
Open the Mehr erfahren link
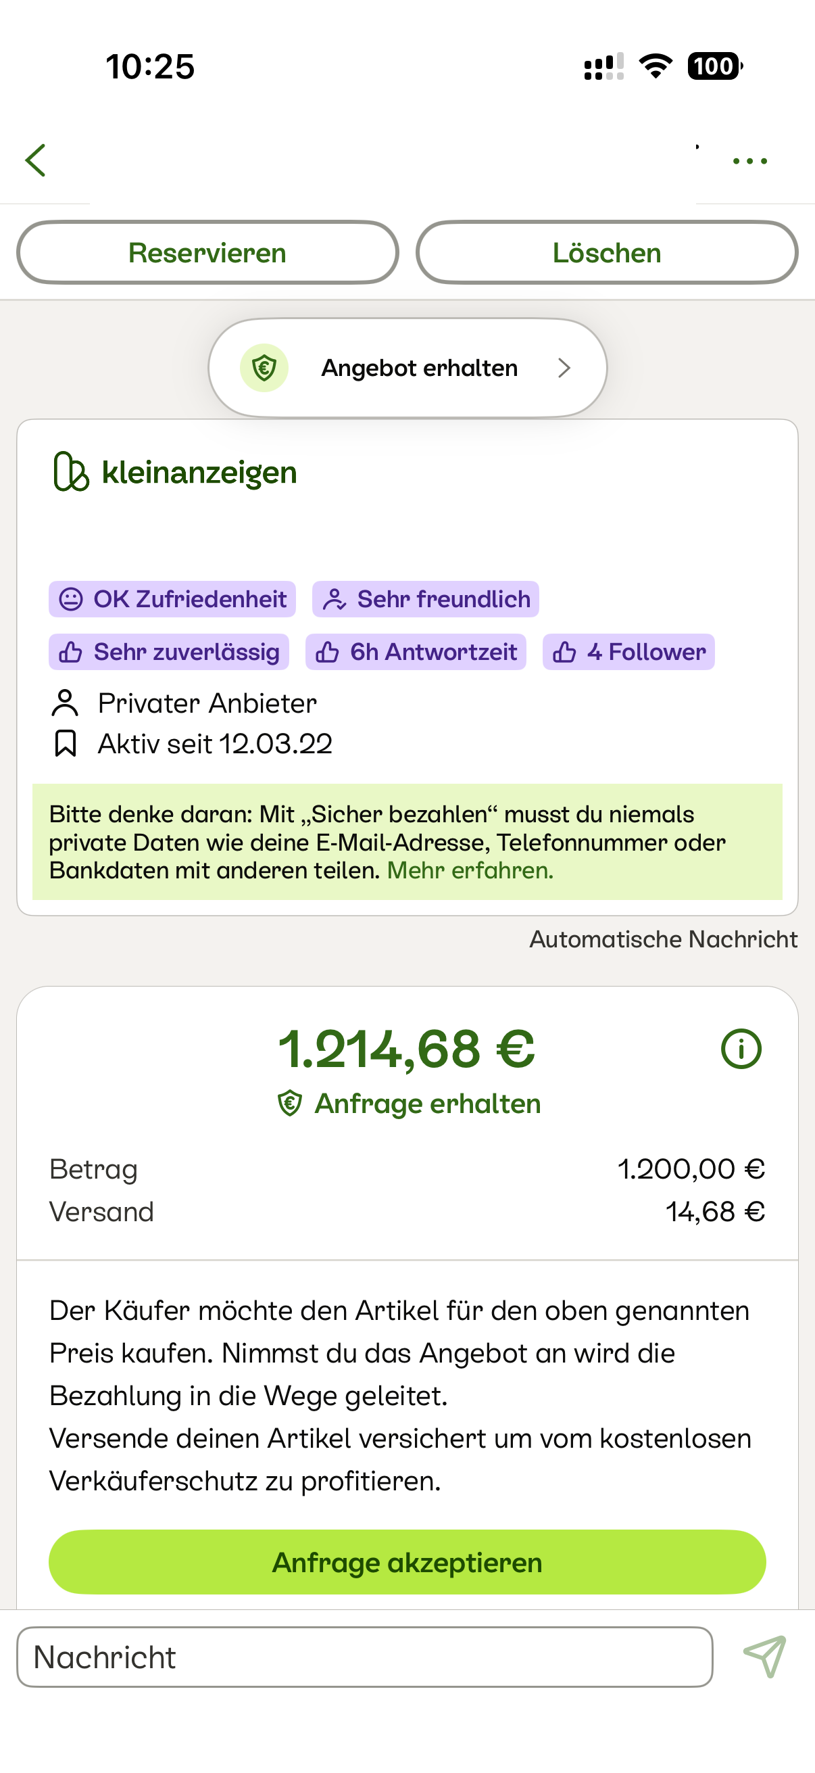pos(470,871)
